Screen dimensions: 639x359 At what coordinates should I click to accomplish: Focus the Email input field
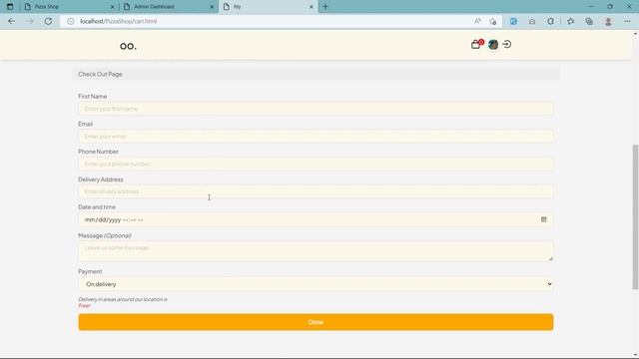(316, 137)
